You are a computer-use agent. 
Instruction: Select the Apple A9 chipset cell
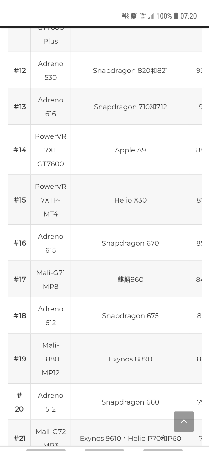tap(130, 150)
